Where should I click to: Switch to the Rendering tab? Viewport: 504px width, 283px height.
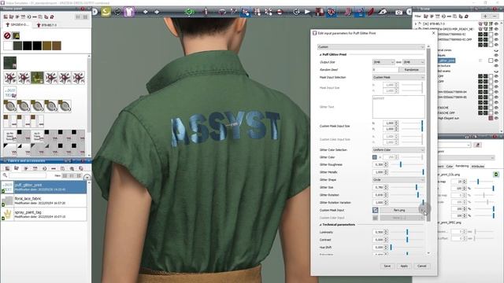462,166
